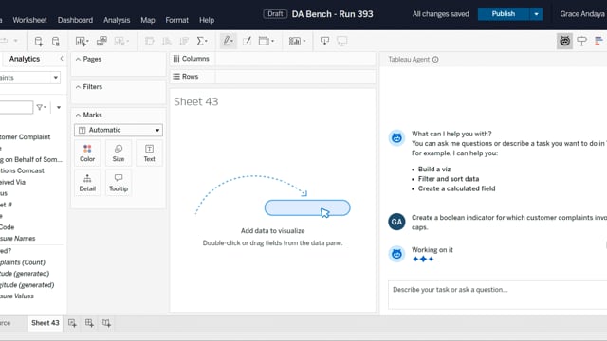The image size is (607, 341).
Task: Click the grayed-out comment toolbar icon
Action: click(x=341, y=41)
